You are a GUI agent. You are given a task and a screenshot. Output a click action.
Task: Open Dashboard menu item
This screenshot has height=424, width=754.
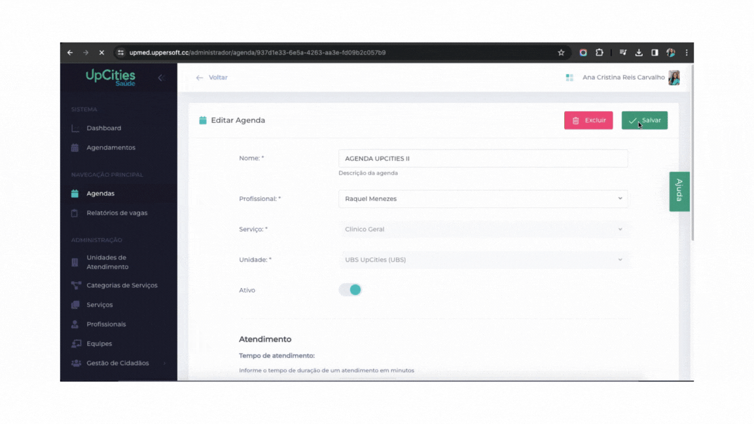tap(104, 128)
